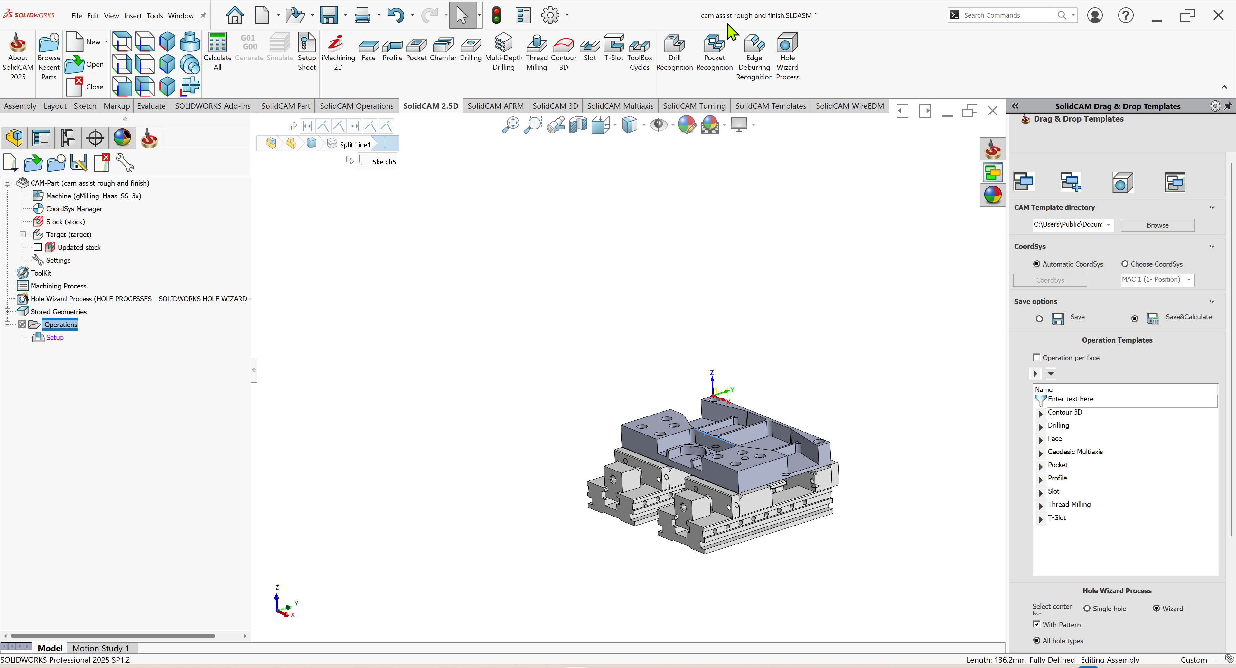Add a Thread Milling operation

(x=537, y=51)
